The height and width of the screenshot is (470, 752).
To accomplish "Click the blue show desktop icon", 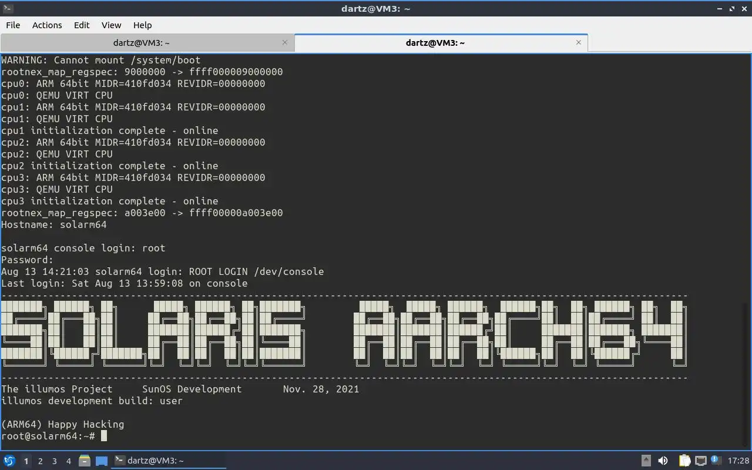I will click(x=101, y=461).
